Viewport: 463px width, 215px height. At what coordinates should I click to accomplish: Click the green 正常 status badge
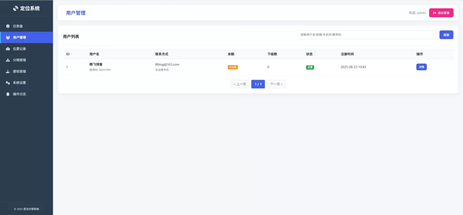[310, 67]
